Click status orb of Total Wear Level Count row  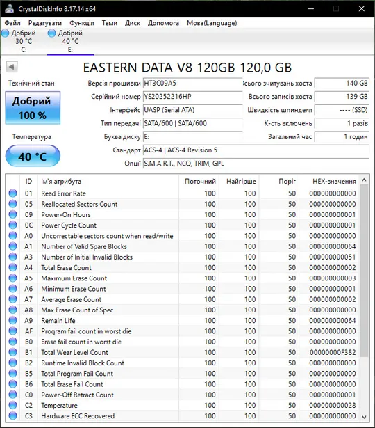click(12, 352)
